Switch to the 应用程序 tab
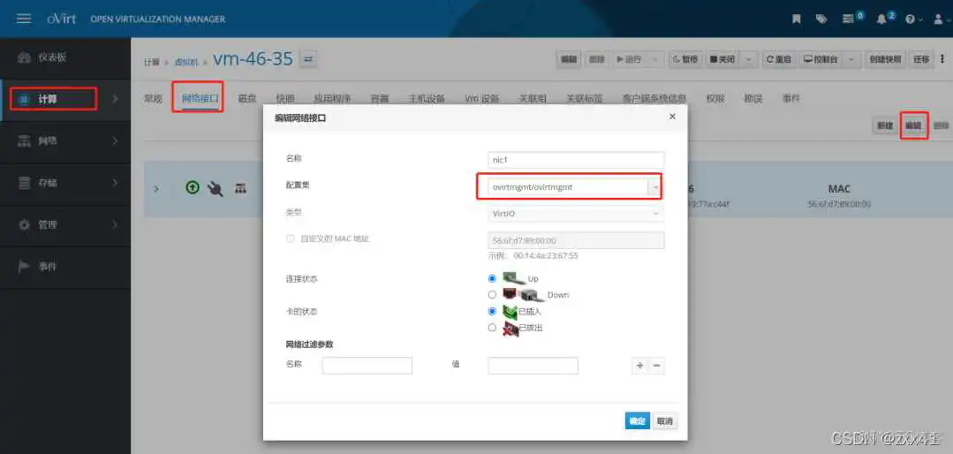Screen dimensions: 953x454 (332, 98)
